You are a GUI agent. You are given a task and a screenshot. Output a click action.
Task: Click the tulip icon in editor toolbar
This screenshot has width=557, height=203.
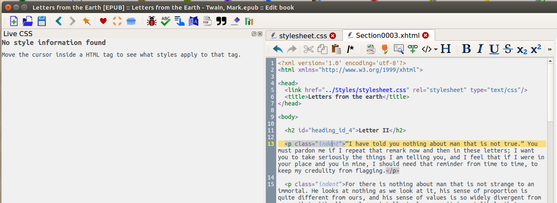pos(385,49)
